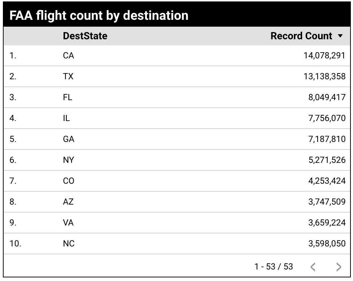Click the next page arrow icon
Viewport: 353px width, 281px height.
[x=338, y=267]
